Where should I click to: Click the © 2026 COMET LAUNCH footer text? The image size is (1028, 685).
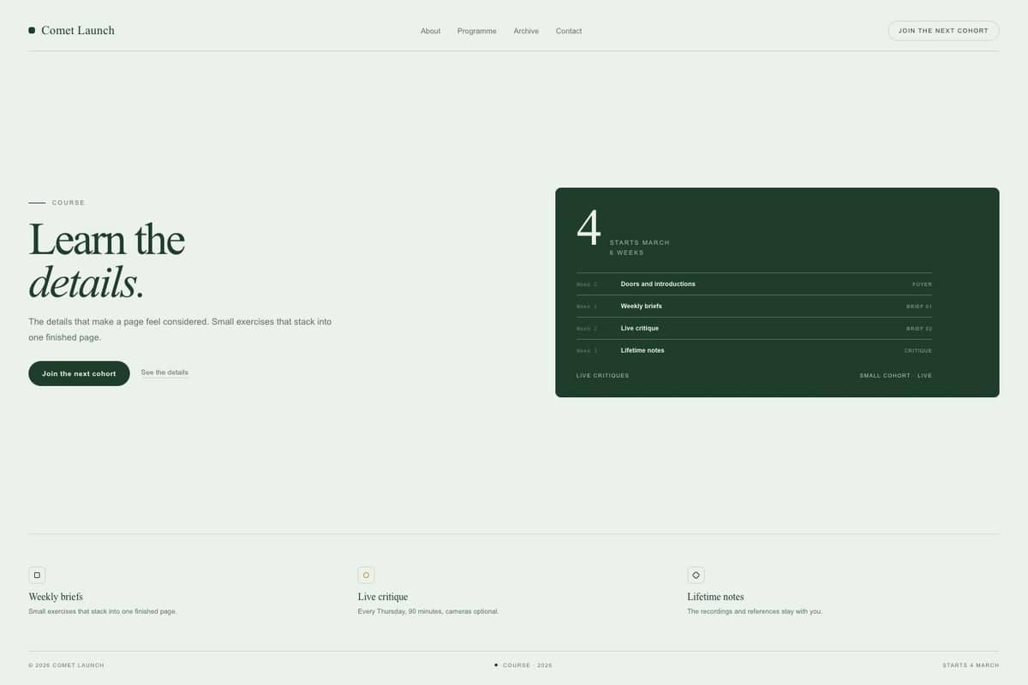(66, 665)
